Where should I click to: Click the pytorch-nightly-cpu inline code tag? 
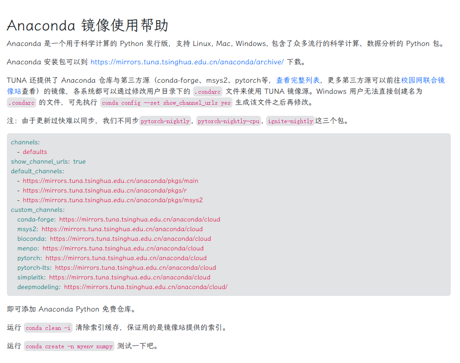pyautogui.click(x=229, y=121)
